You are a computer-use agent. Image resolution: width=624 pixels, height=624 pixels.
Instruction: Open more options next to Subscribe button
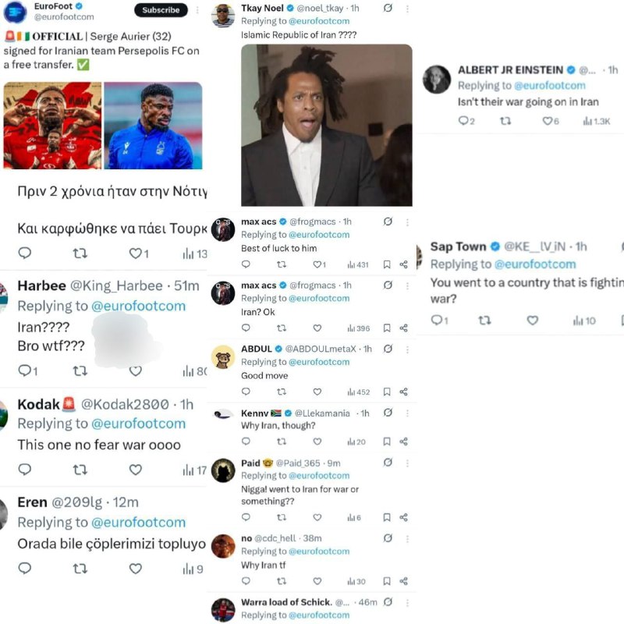click(x=197, y=10)
